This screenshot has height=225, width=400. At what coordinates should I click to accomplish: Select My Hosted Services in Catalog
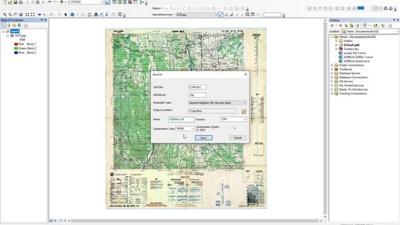tap(351, 86)
